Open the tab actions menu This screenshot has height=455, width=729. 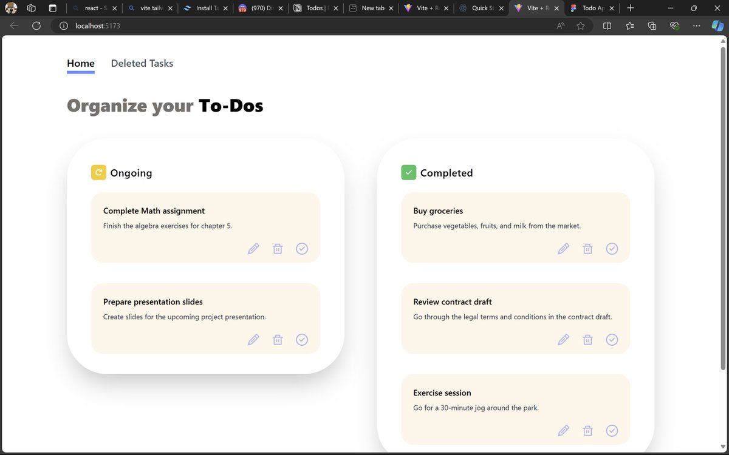click(x=52, y=8)
